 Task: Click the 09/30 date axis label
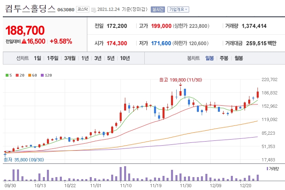(x=10, y=186)
